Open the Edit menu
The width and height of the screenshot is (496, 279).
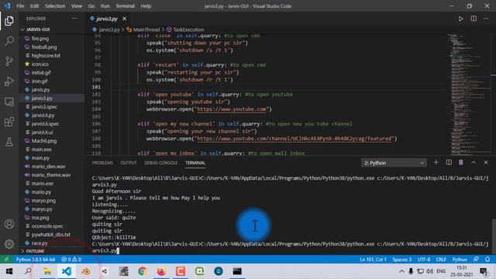click(x=34, y=6)
